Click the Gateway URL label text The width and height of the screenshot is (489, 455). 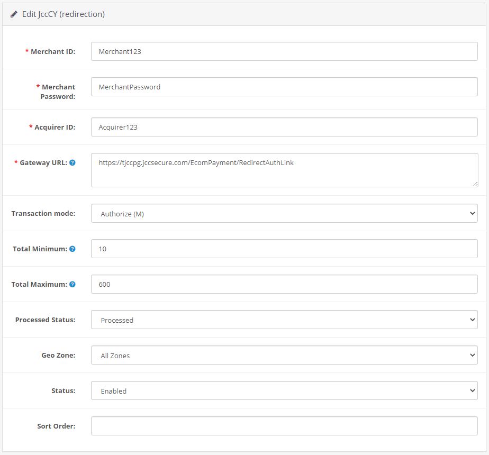point(43,163)
